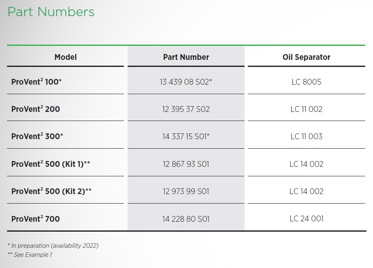Click part number 12 973 99 S01
This screenshot has height=268, width=373.
186,192
